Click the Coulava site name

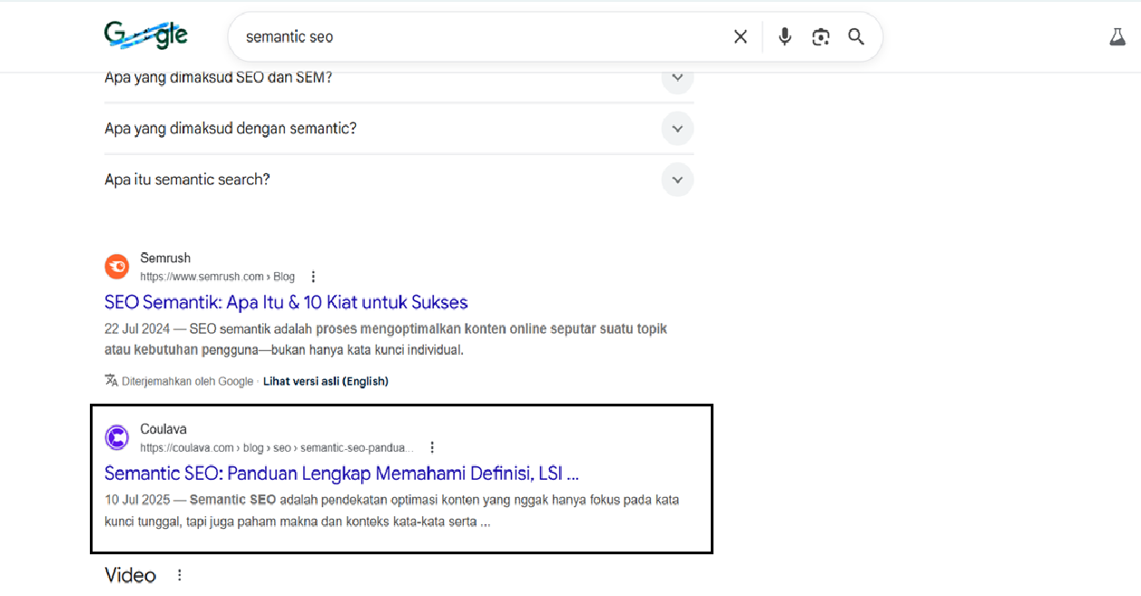[163, 429]
